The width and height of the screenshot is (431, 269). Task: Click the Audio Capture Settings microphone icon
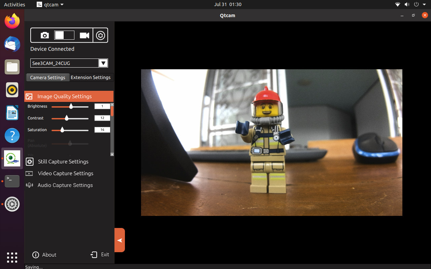30,185
